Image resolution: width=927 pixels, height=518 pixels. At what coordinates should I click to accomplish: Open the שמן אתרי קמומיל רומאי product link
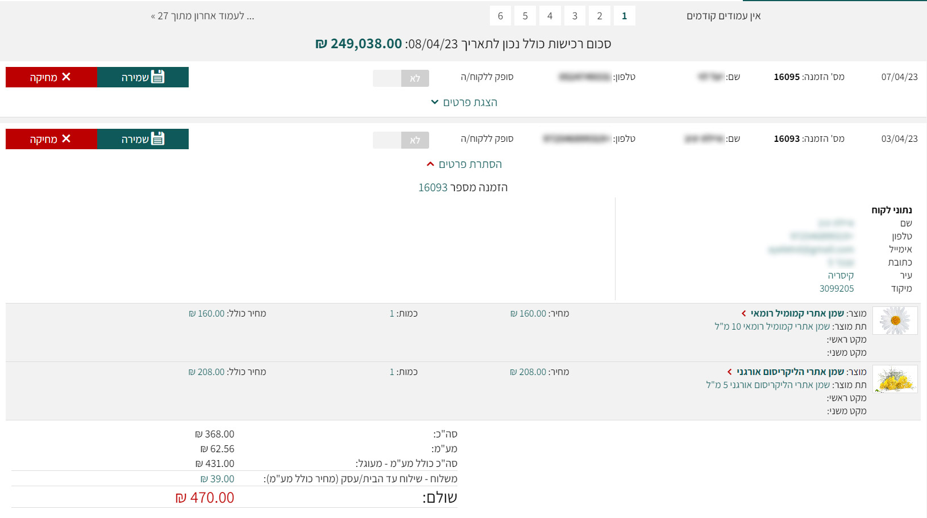tap(797, 313)
